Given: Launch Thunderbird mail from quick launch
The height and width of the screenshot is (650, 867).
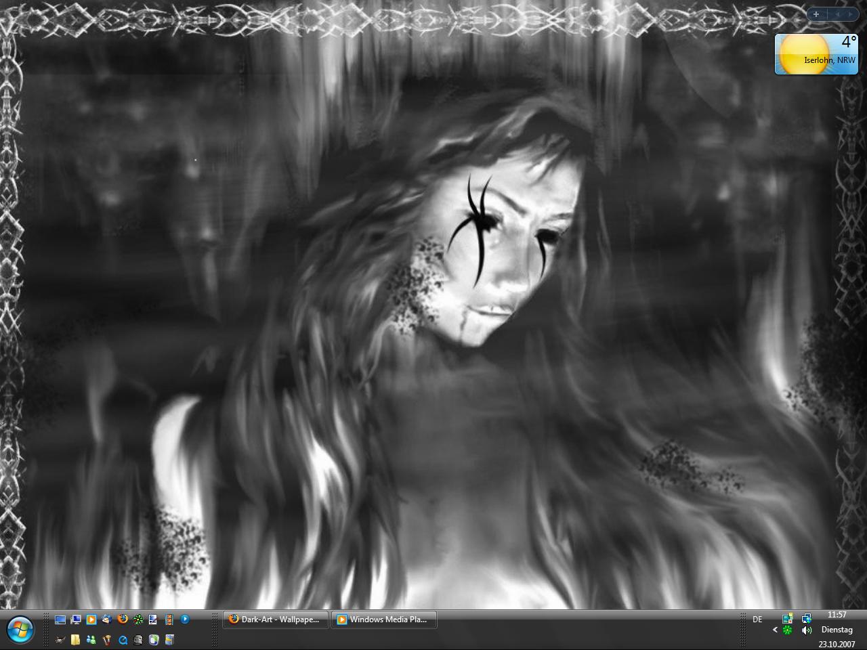Looking at the screenshot, I should coord(107,619).
